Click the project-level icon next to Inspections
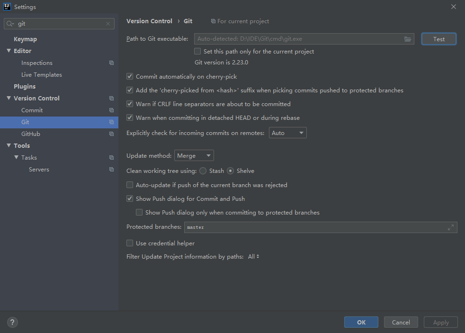Viewport: 465px width, 333px height. point(111,63)
